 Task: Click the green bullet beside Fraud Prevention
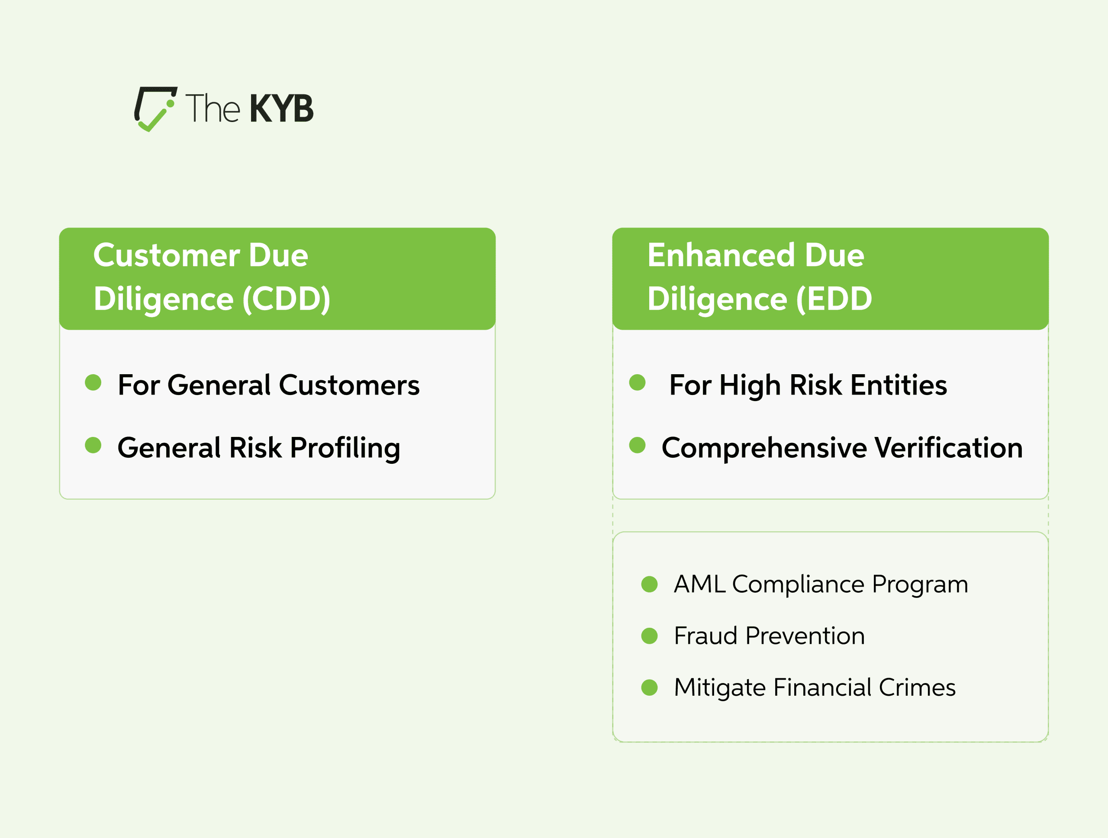coord(649,636)
